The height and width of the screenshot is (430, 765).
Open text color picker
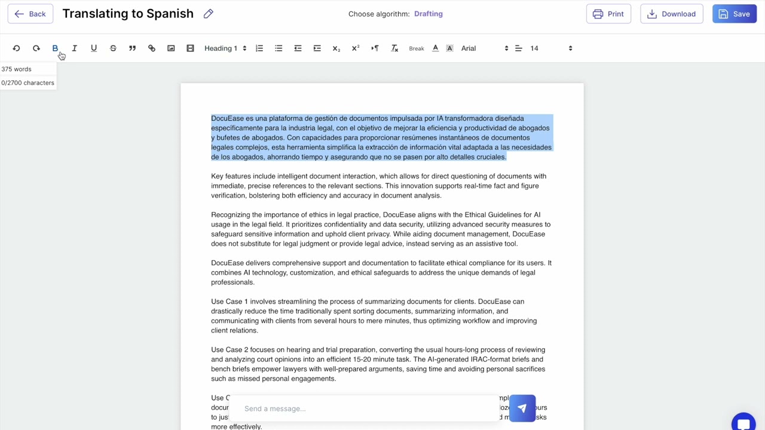coord(435,48)
